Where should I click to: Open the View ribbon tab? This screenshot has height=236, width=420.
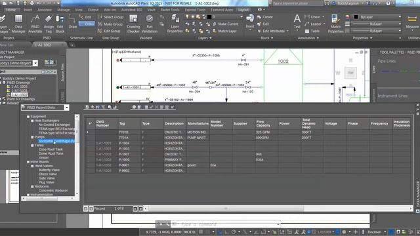[x=79, y=10]
